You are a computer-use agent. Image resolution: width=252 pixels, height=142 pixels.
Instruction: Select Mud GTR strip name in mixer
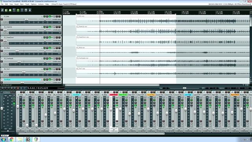tap(235, 95)
